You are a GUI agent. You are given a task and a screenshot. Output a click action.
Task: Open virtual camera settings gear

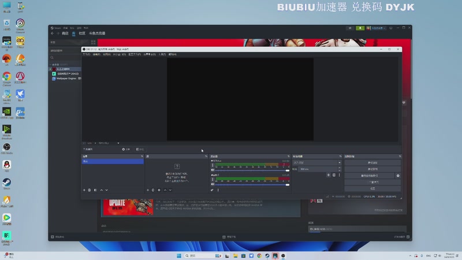[x=398, y=176]
